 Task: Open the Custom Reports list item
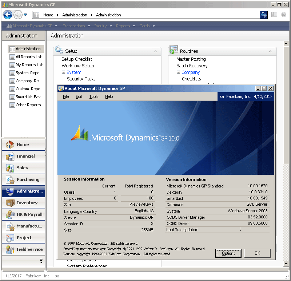[x=26, y=89]
